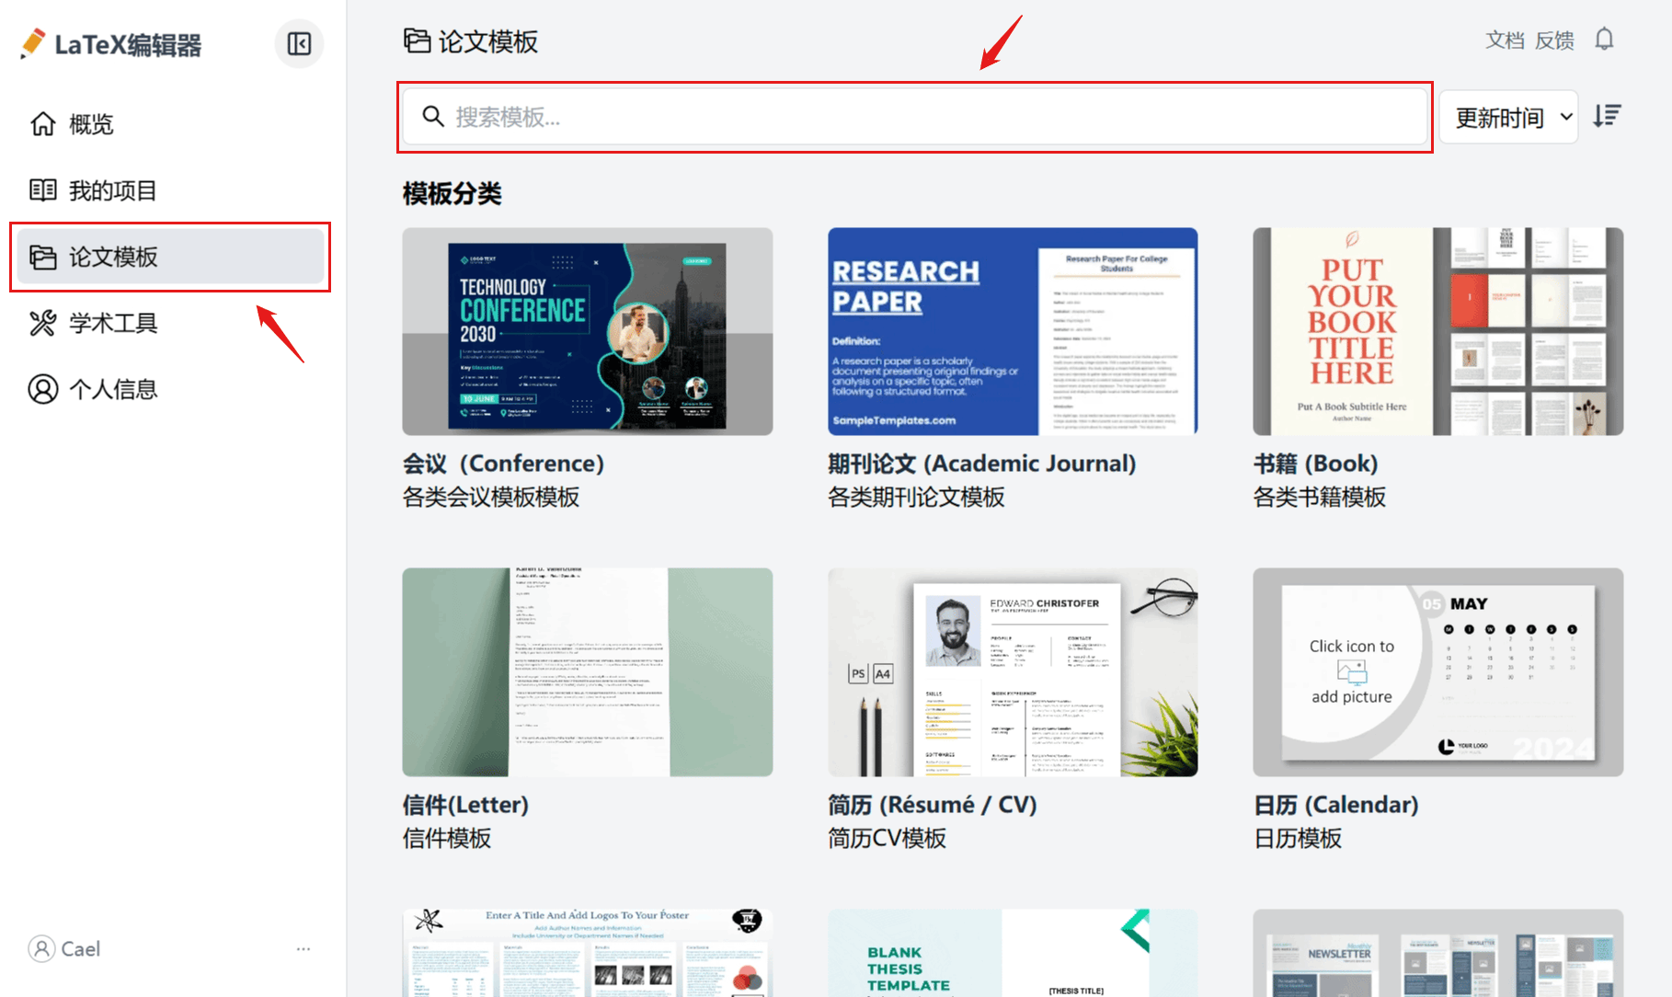Choose the Résumé / CV template thumbnail
Image resolution: width=1672 pixels, height=997 pixels.
1012,671
